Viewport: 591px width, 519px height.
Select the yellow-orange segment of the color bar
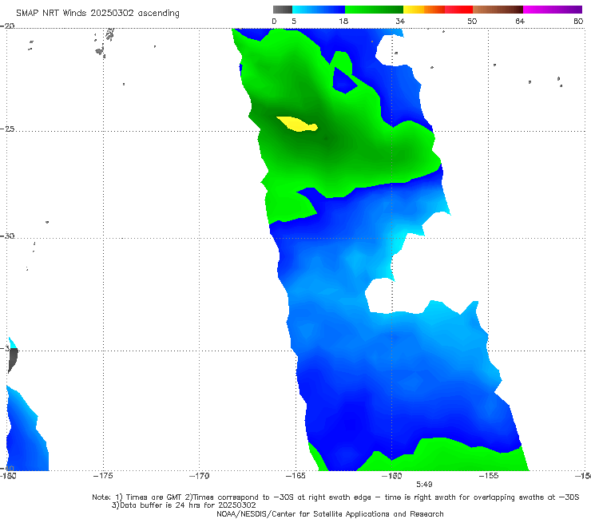pyautogui.click(x=424, y=10)
